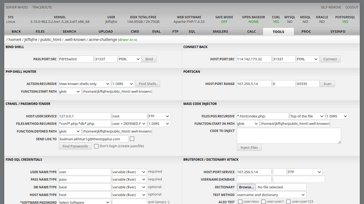Switch to the SEARCH tab
The height and width of the screenshot is (204, 364).
(x=69, y=31)
